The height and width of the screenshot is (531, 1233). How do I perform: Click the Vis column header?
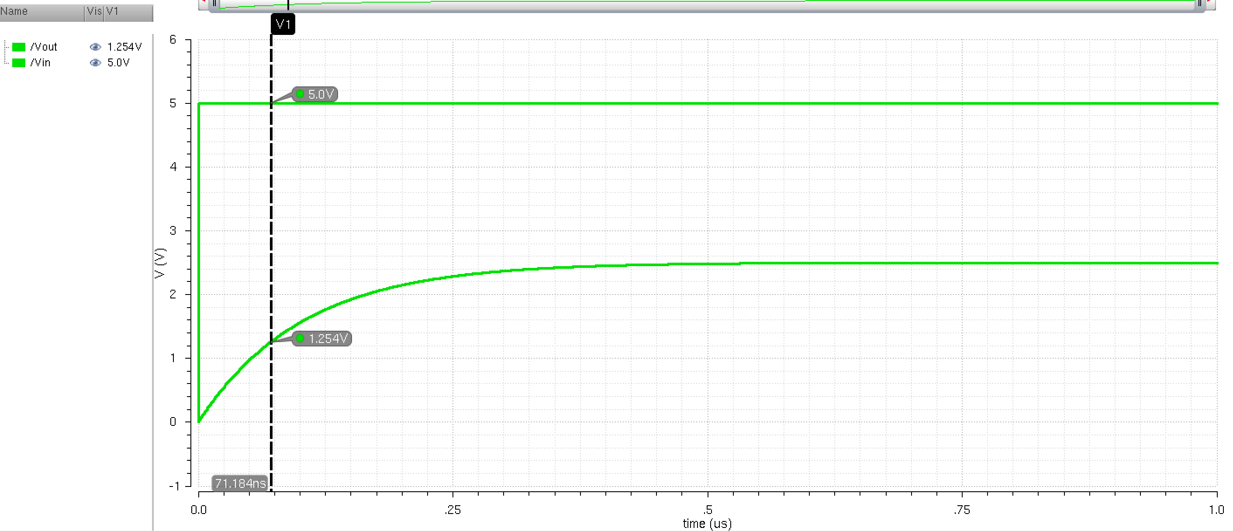(x=93, y=12)
